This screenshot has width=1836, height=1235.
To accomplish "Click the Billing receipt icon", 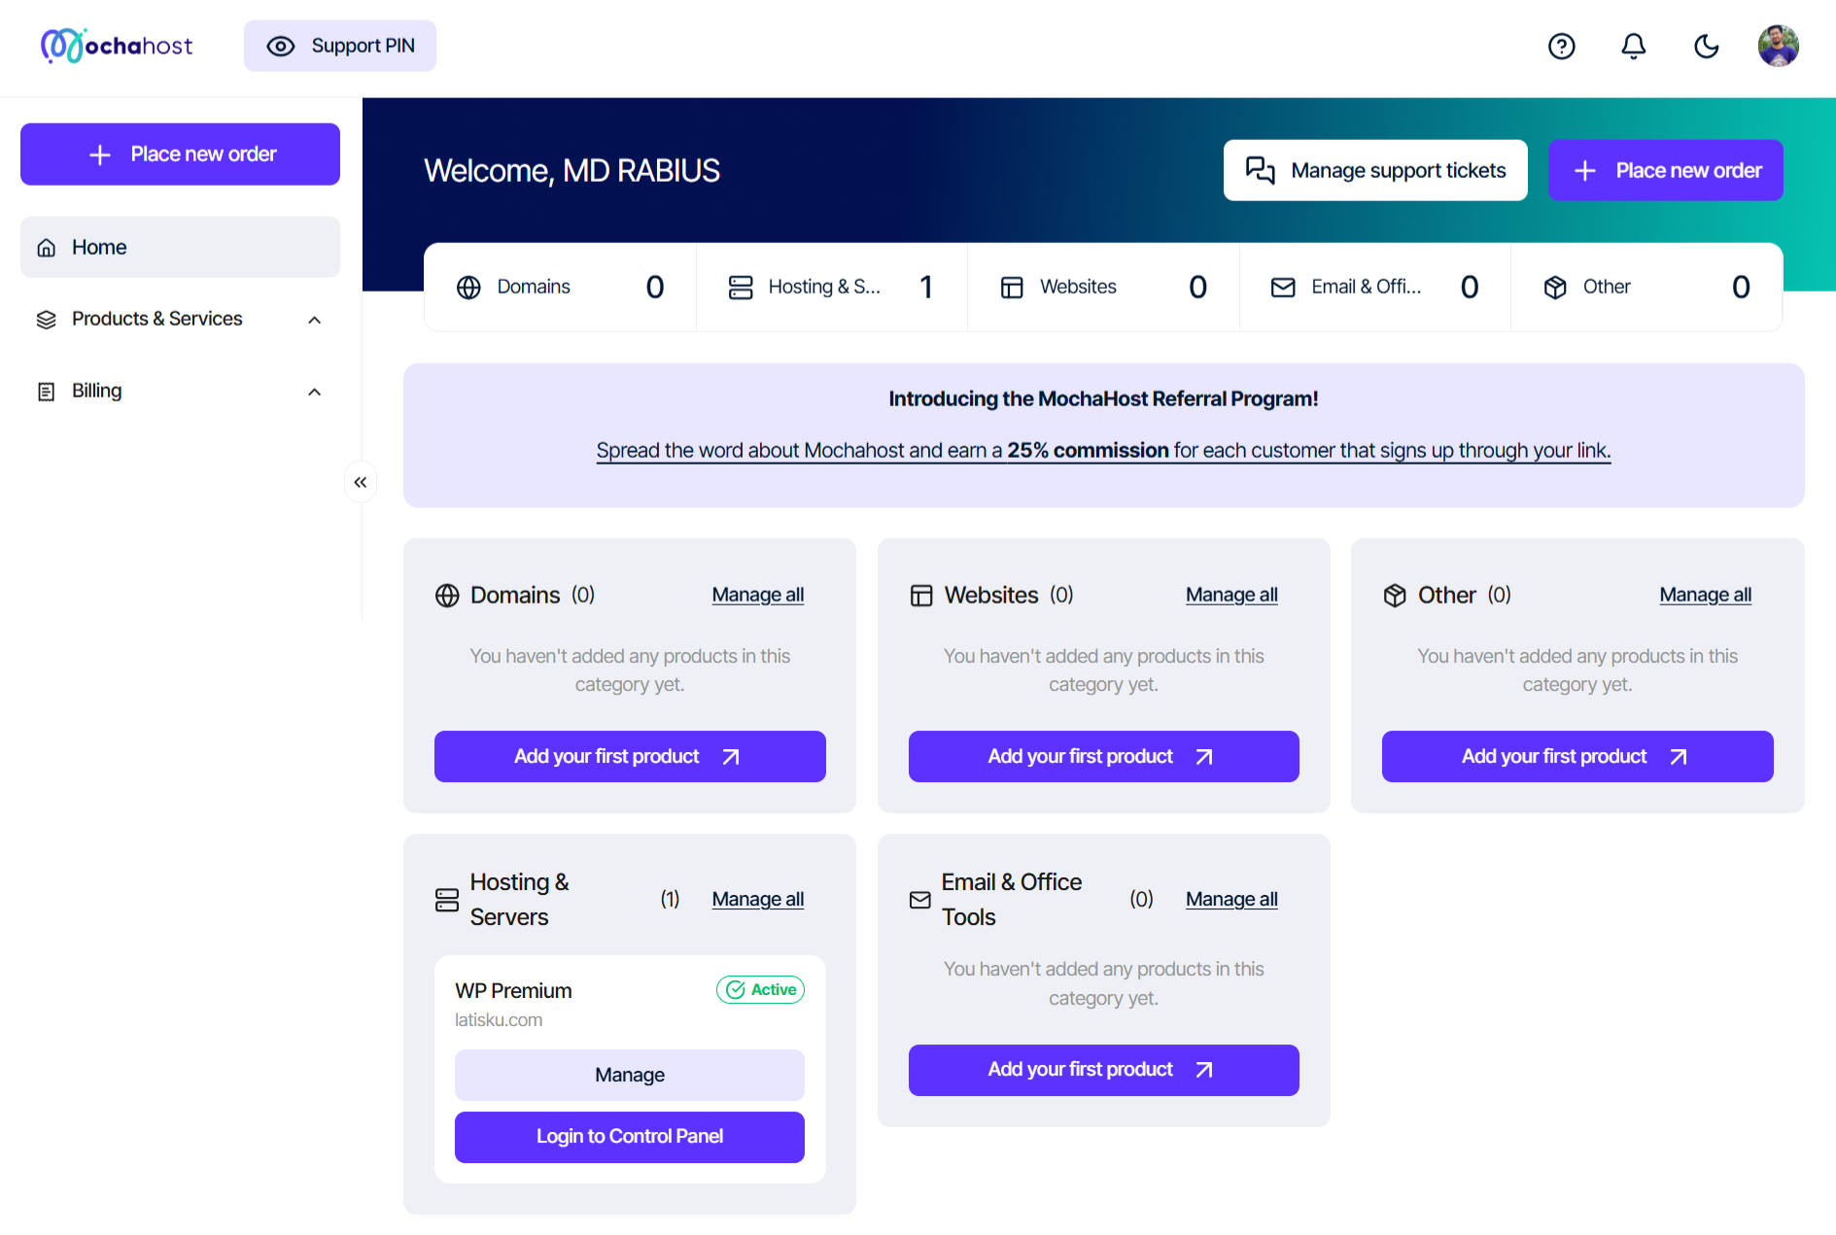I will click(46, 392).
